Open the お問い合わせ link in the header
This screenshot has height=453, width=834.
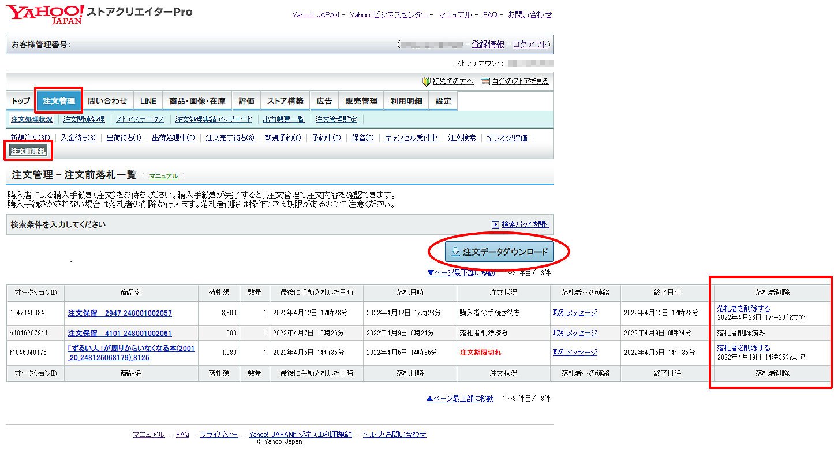[x=530, y=15]
